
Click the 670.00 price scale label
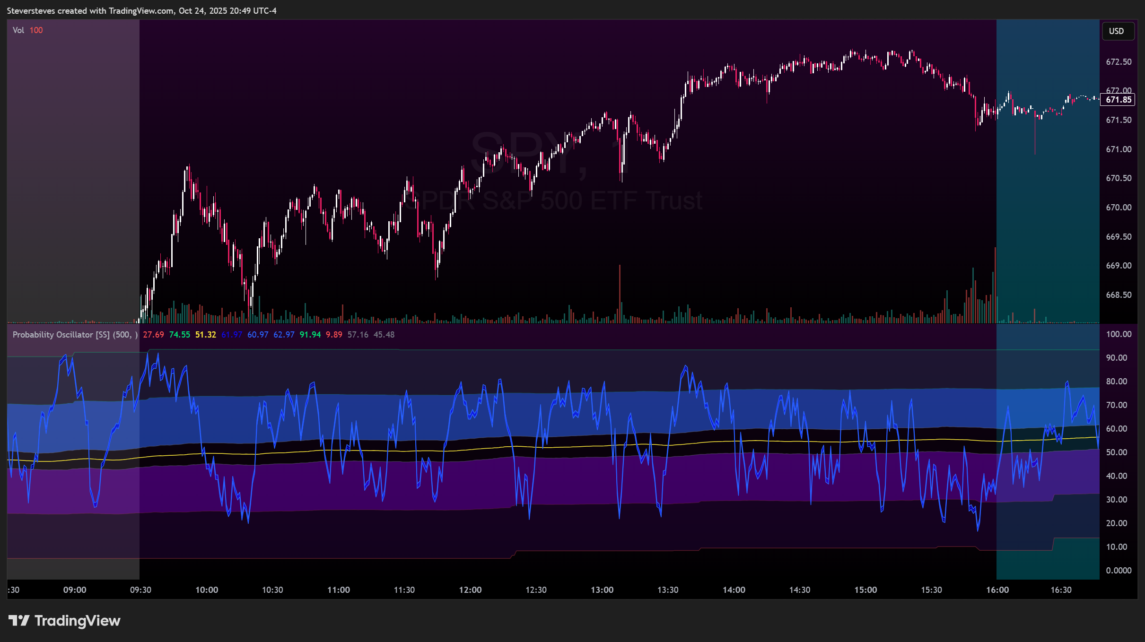pos(1119,208)
